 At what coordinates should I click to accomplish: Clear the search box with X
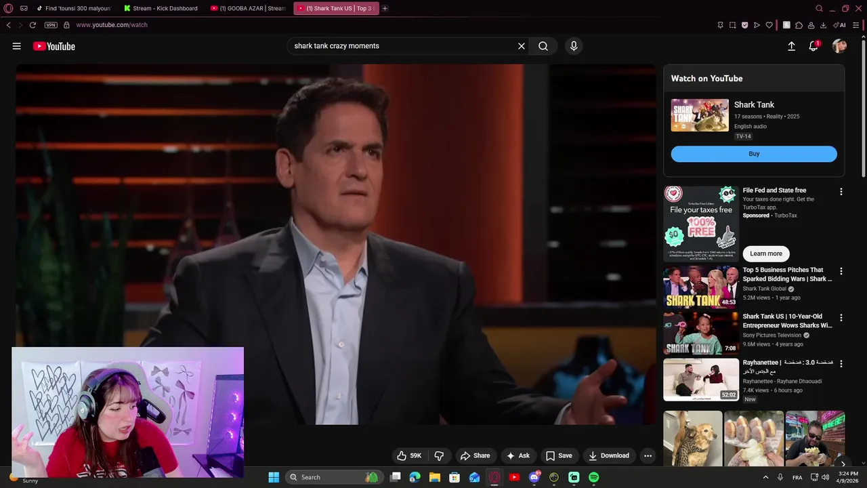pyautogui.click(x=522, y=46)
